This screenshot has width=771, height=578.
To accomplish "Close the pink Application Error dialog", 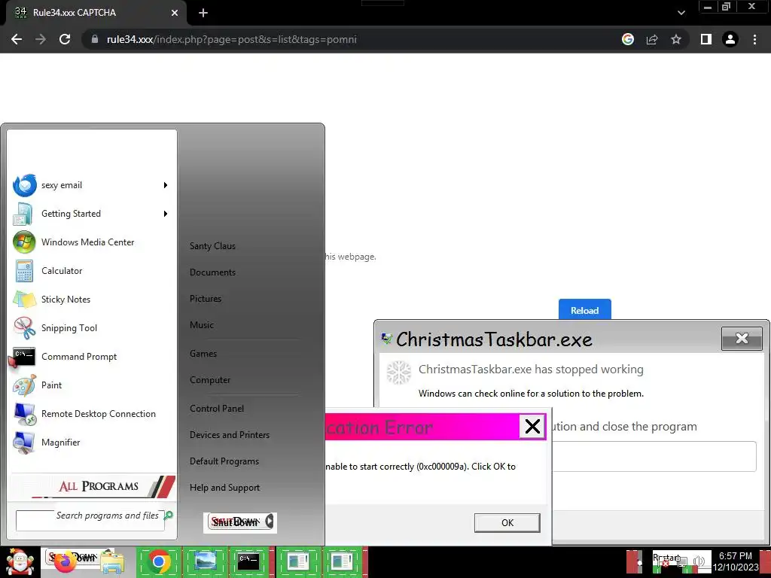I will [x=532, y=427].
